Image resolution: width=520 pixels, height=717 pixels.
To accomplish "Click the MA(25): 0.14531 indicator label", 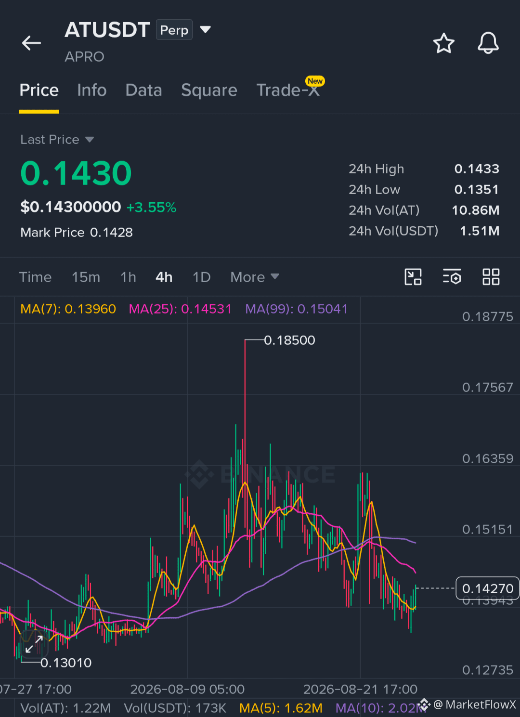I will click(180, 309).
